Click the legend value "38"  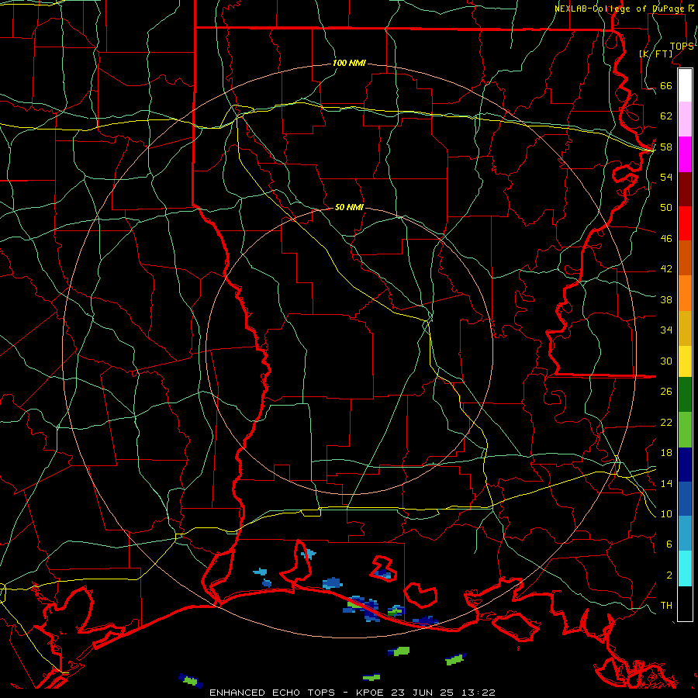(666, 299)
